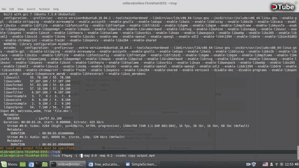Switch to SimpleScreenRecorder taskbar window

point(141,164)
